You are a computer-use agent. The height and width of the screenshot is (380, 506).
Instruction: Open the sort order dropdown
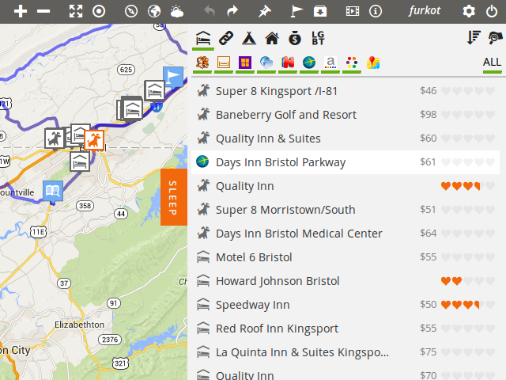pyautogui.click(x=474, y=37)
